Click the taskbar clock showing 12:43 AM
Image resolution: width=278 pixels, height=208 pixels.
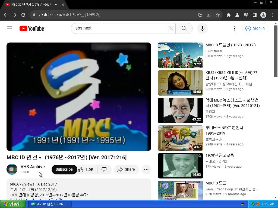pyautogui.click(x=268, y=204)
